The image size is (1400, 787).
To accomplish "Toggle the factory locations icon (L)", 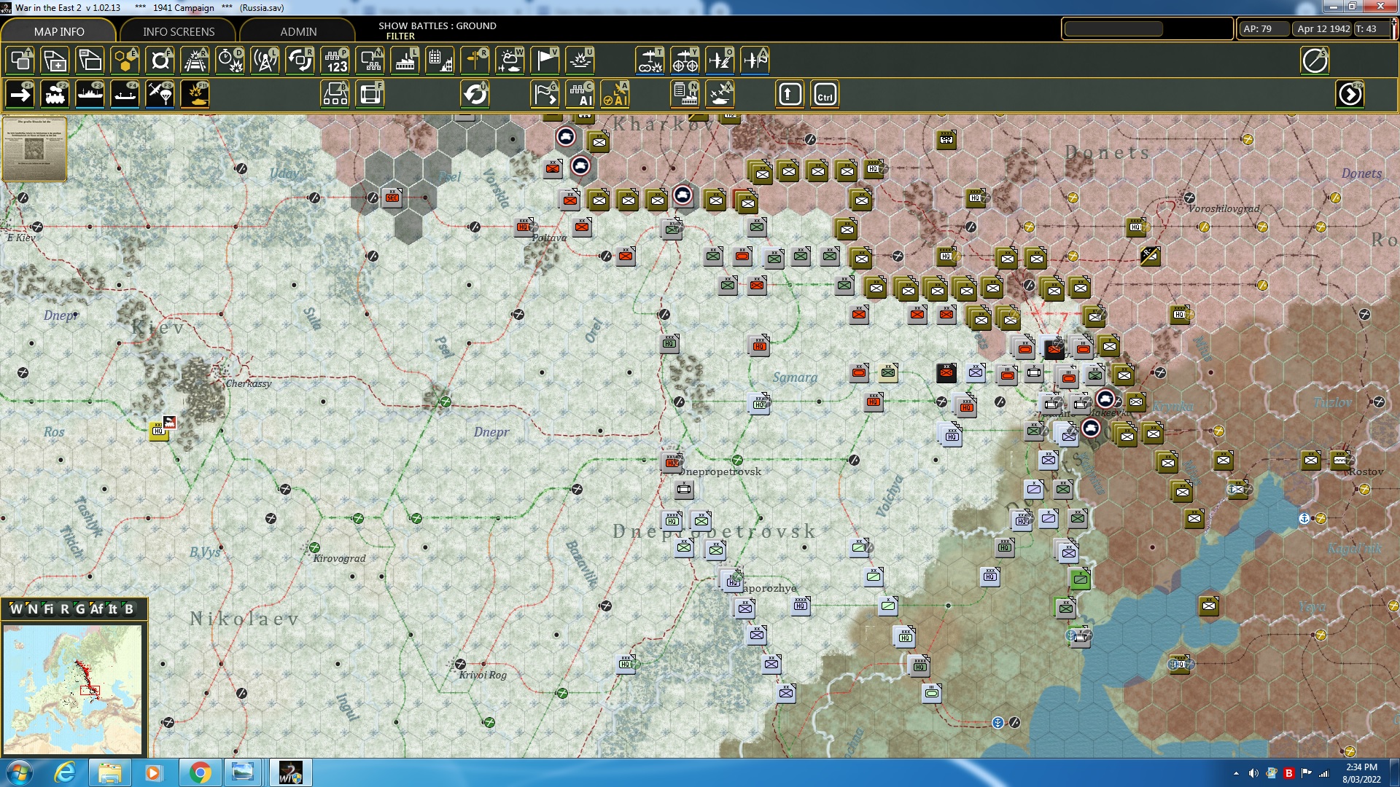I will coord(405,60).
